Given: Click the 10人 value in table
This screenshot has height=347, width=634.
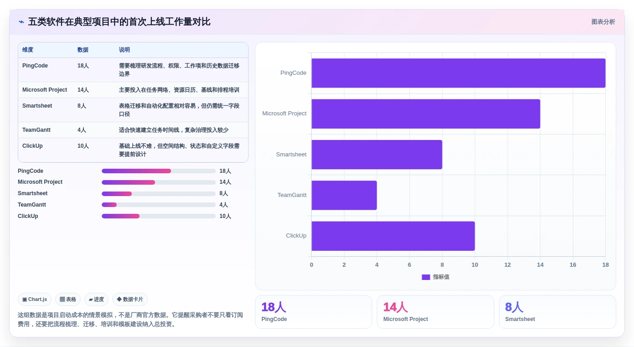Looking at the screenshot, I should coord(83,146).
